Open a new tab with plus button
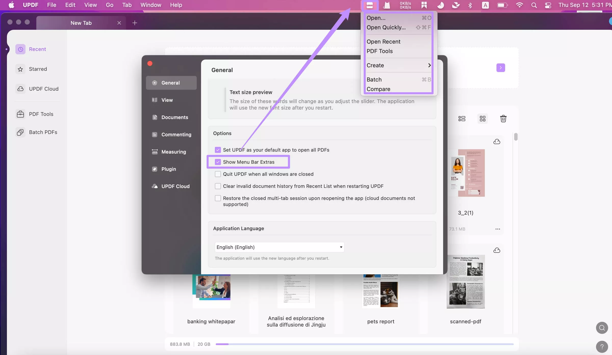 (x=135, y=23)
